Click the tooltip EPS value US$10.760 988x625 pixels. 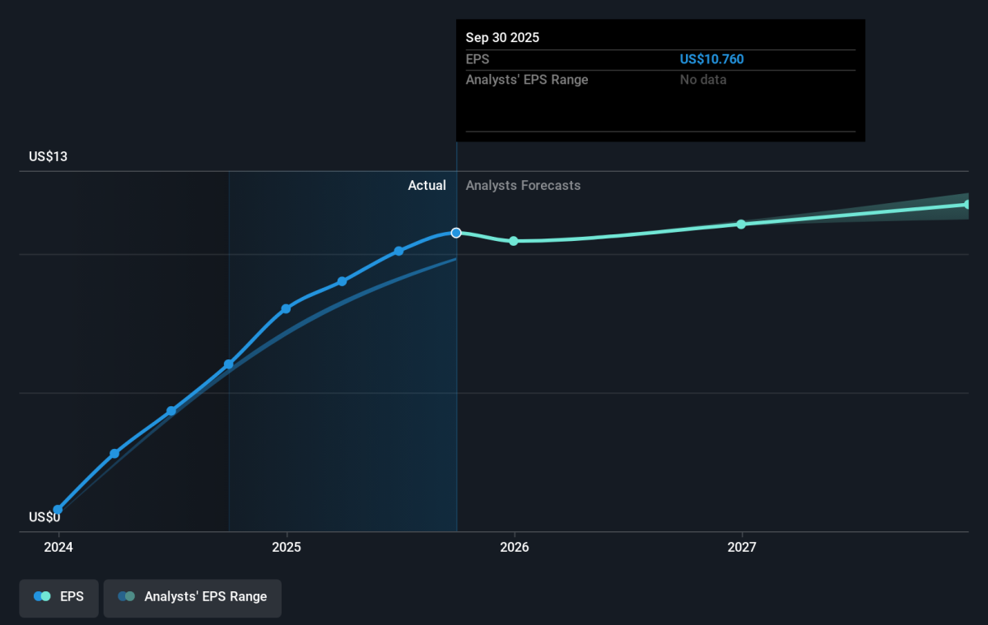712,59
